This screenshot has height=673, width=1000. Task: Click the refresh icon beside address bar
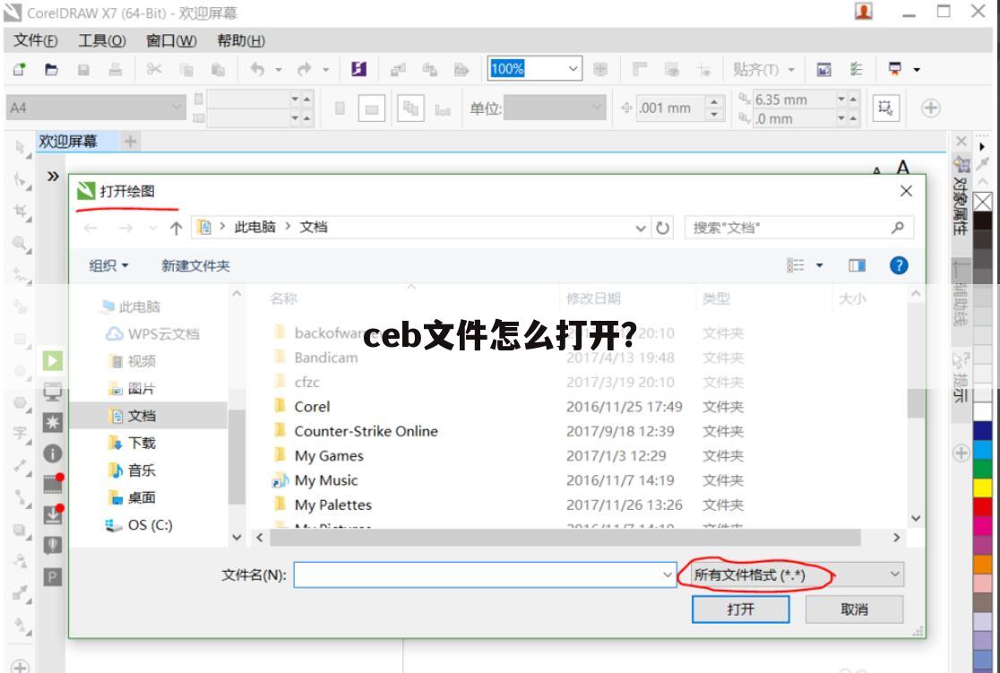(662, 228)
